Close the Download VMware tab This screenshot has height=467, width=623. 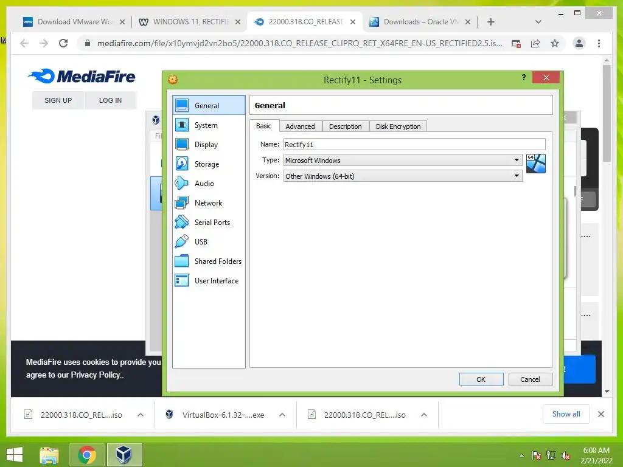122,22
